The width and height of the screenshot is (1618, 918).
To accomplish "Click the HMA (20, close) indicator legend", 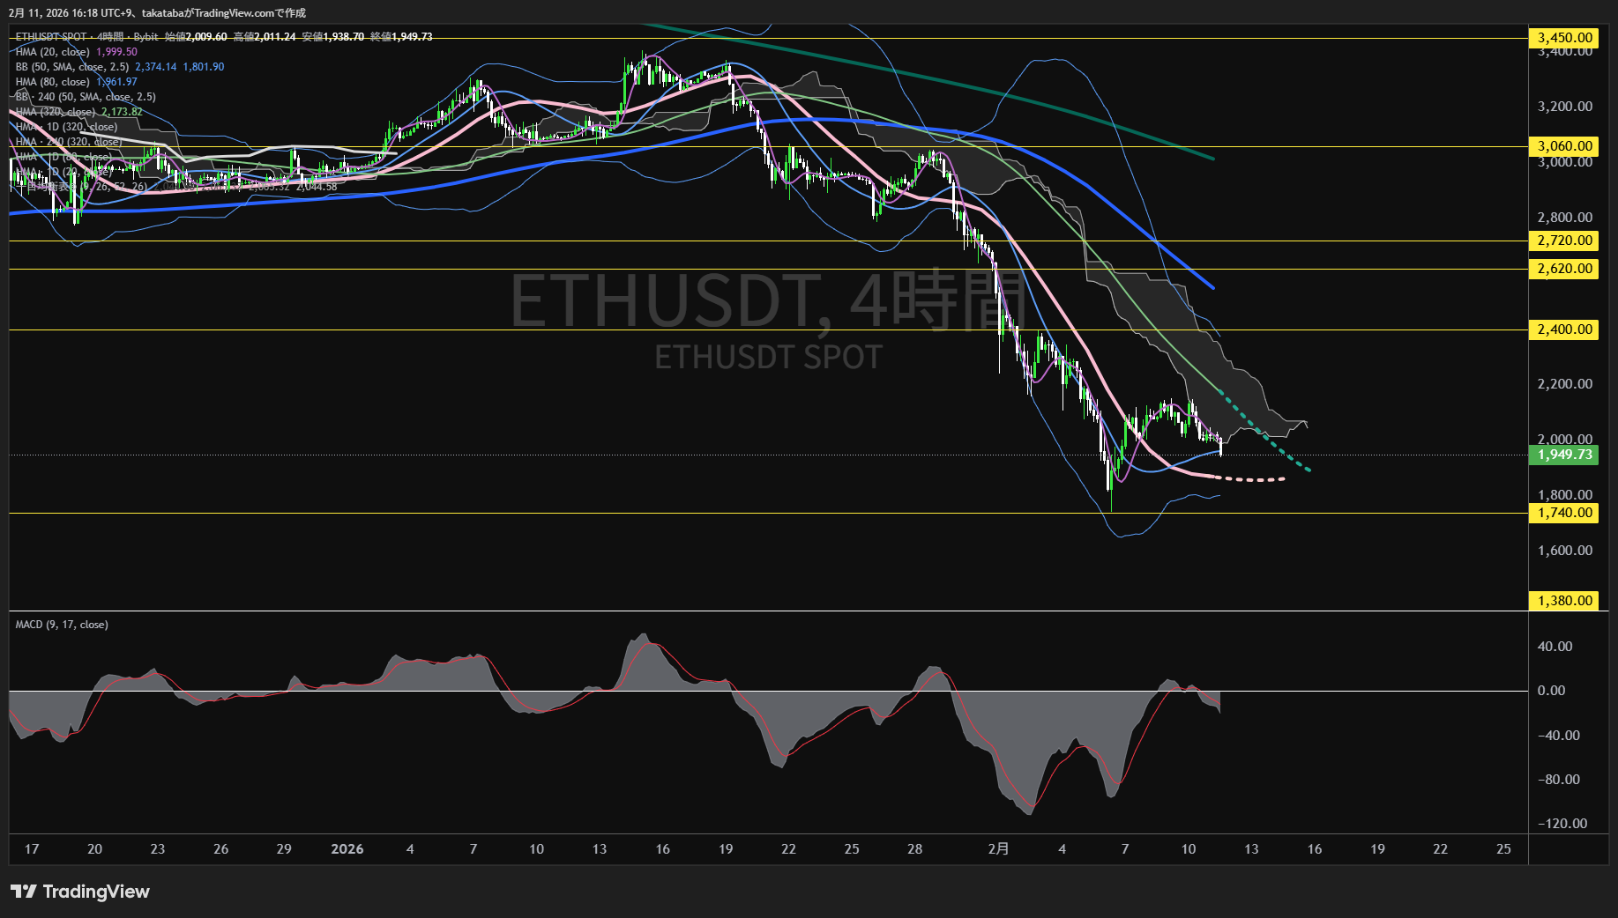I will tap(53, 52).
